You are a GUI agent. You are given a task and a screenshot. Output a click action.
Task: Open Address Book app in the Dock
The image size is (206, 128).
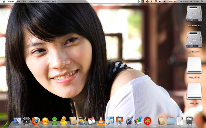click(x=73, y=120)
